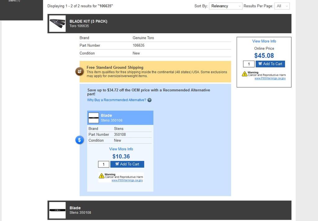318x221 pixels.
Task: Select the $10.36 alternative price text
Action: pyautogui.click(x=121, y=156)
